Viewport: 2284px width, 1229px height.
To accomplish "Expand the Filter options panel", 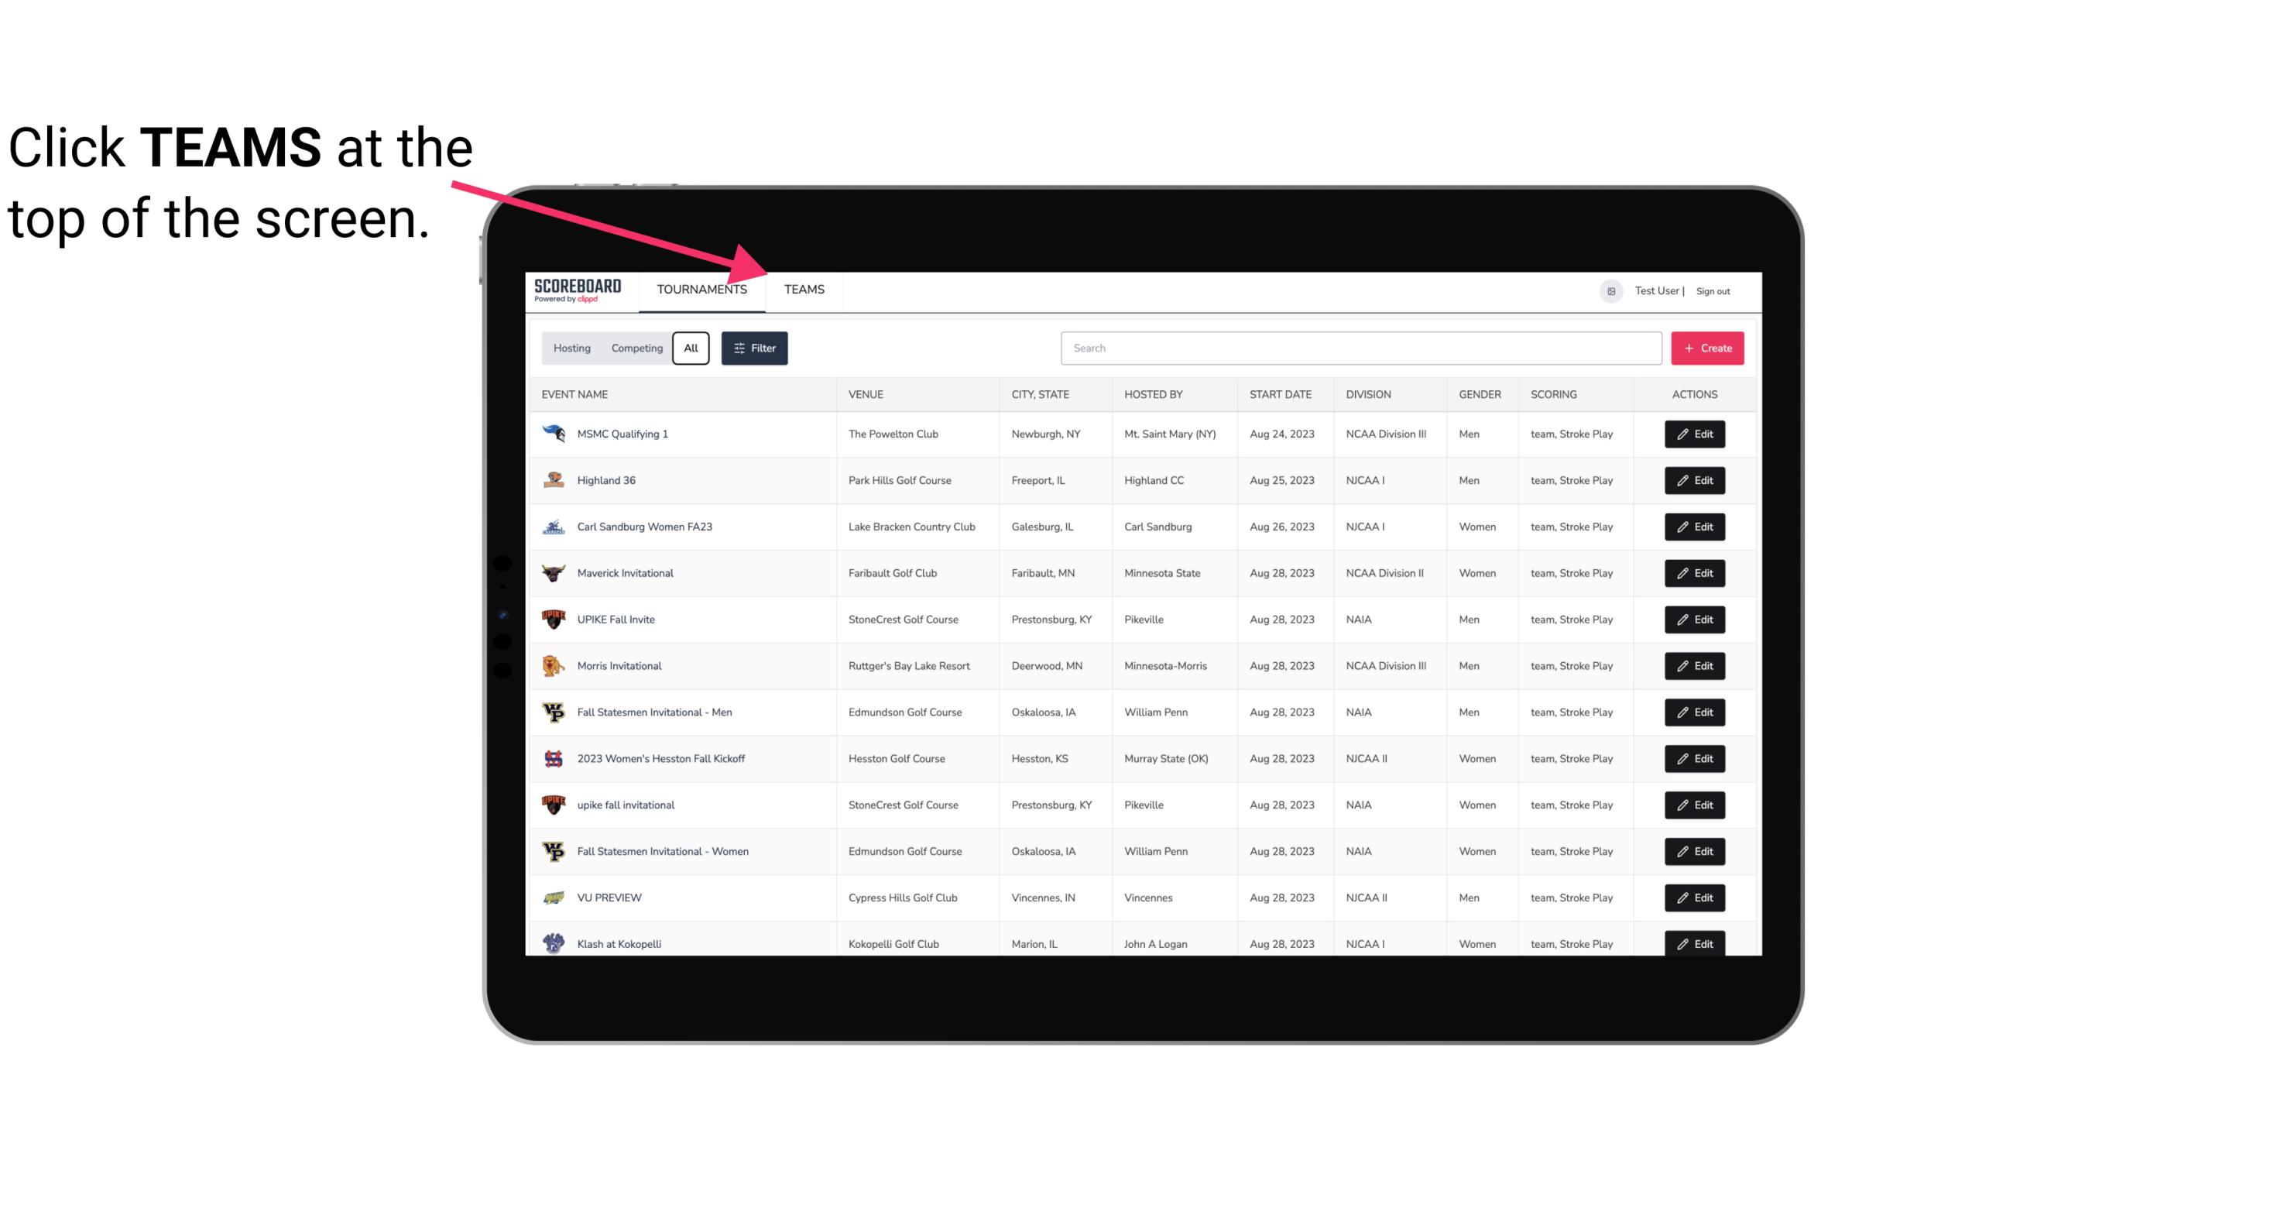I will [x=755, y=347].
